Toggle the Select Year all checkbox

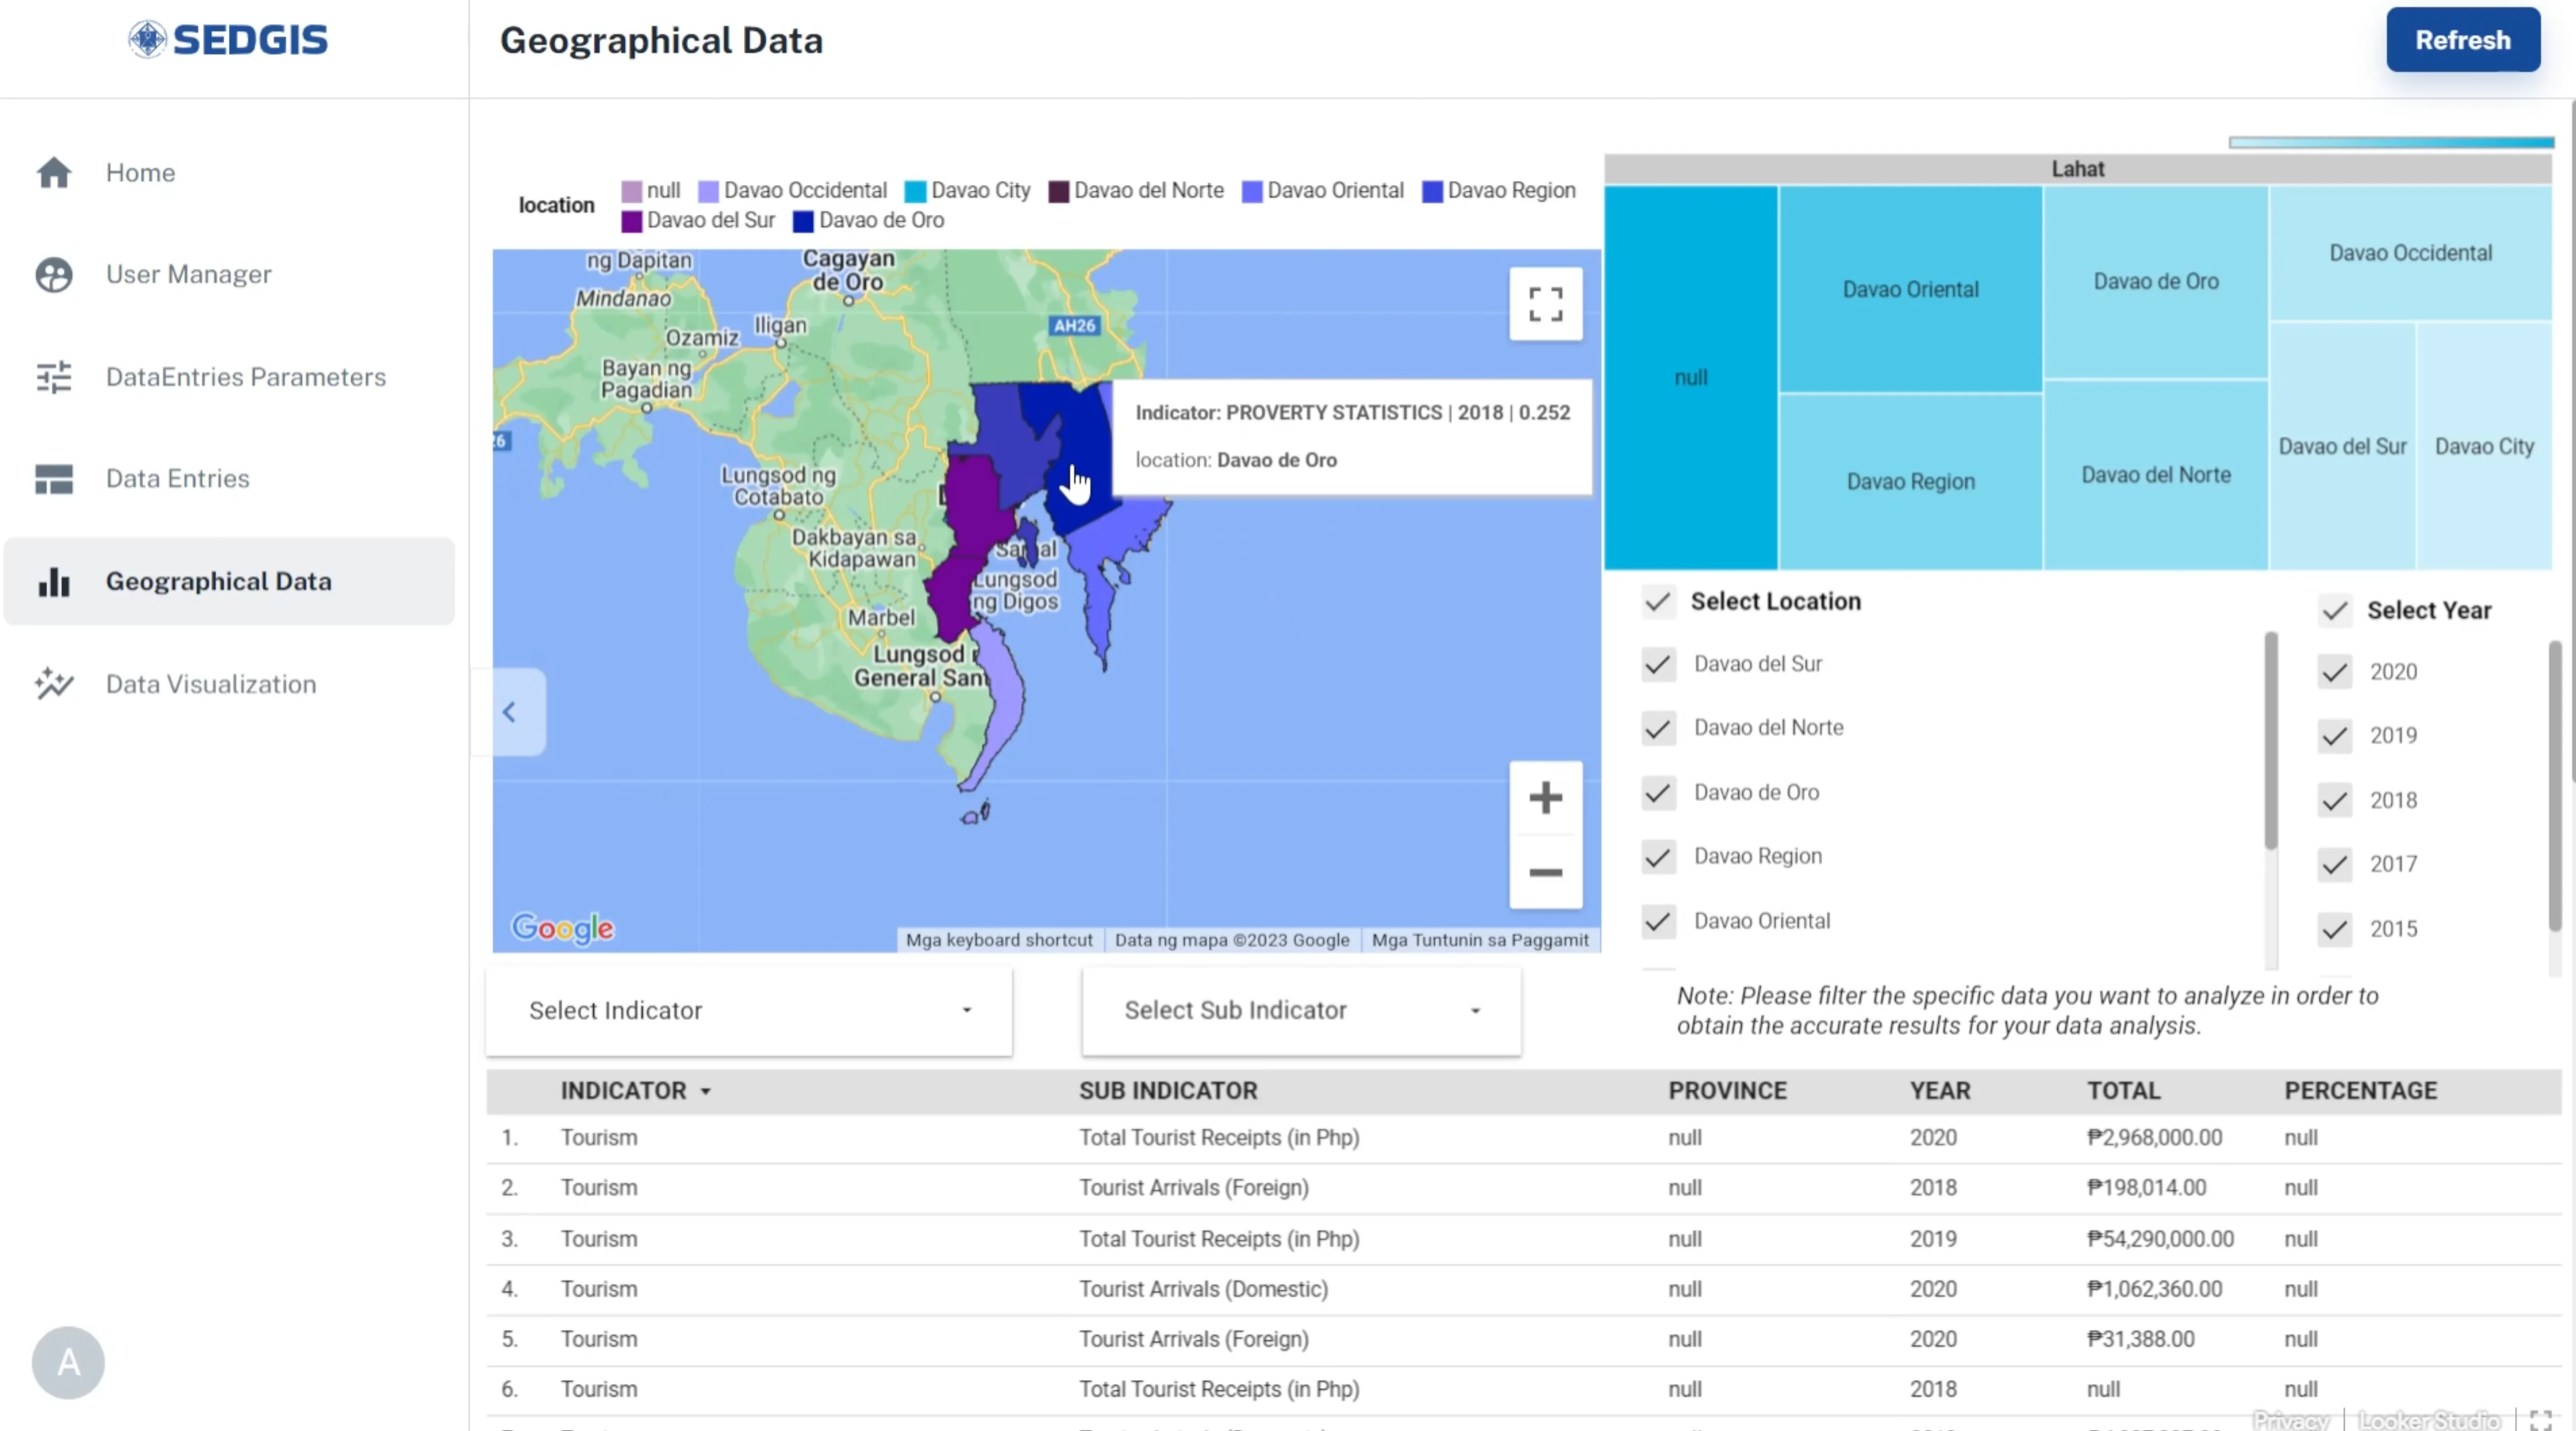[x=2334, y=611]
